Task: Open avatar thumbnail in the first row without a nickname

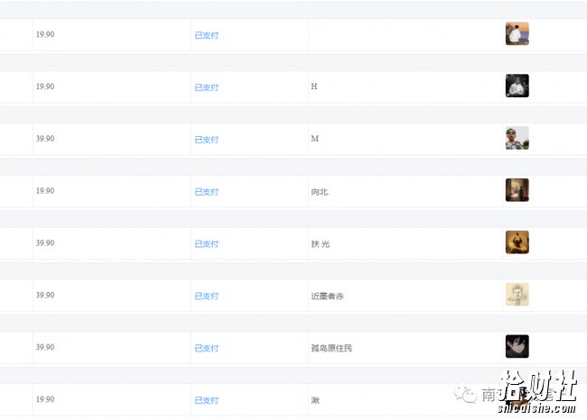Action: 517,33
